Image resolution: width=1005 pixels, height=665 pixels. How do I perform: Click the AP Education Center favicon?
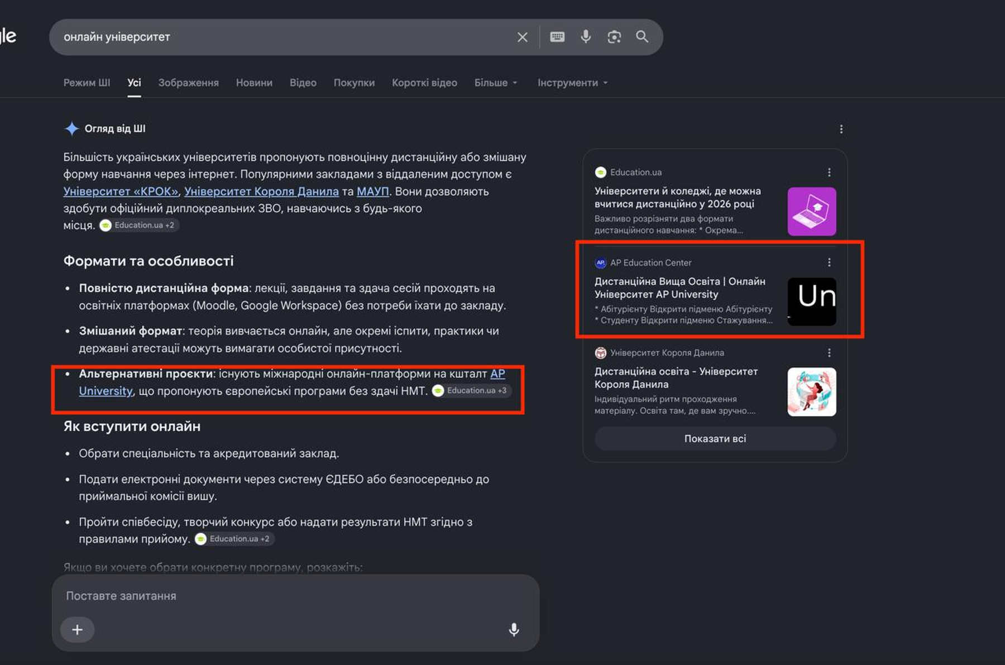coord(600,262)
